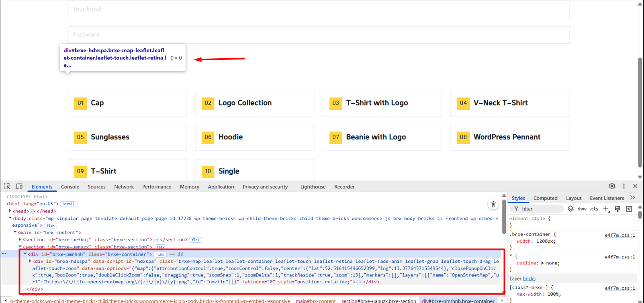Show CSS layers view icon
This screenshot has width=644, height=303.
pos(570,209)
